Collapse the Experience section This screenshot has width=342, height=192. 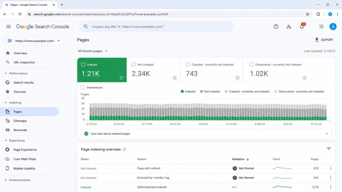click(x=6, y=140)
